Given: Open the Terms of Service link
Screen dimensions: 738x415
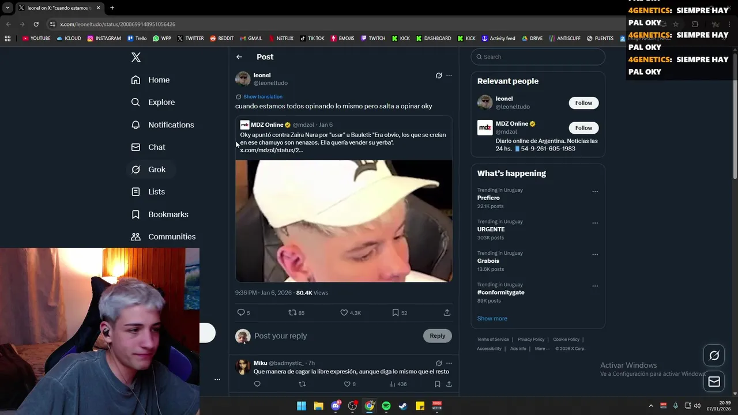Looking at the screenshot, I should point(493,339).
